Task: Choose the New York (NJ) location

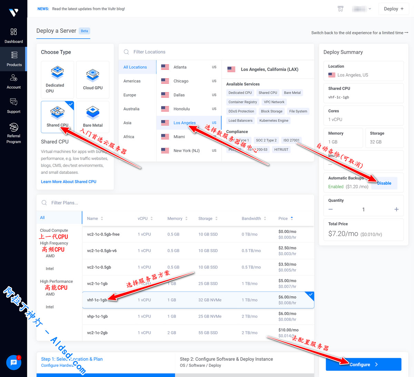Action: [x=189, y=150]
